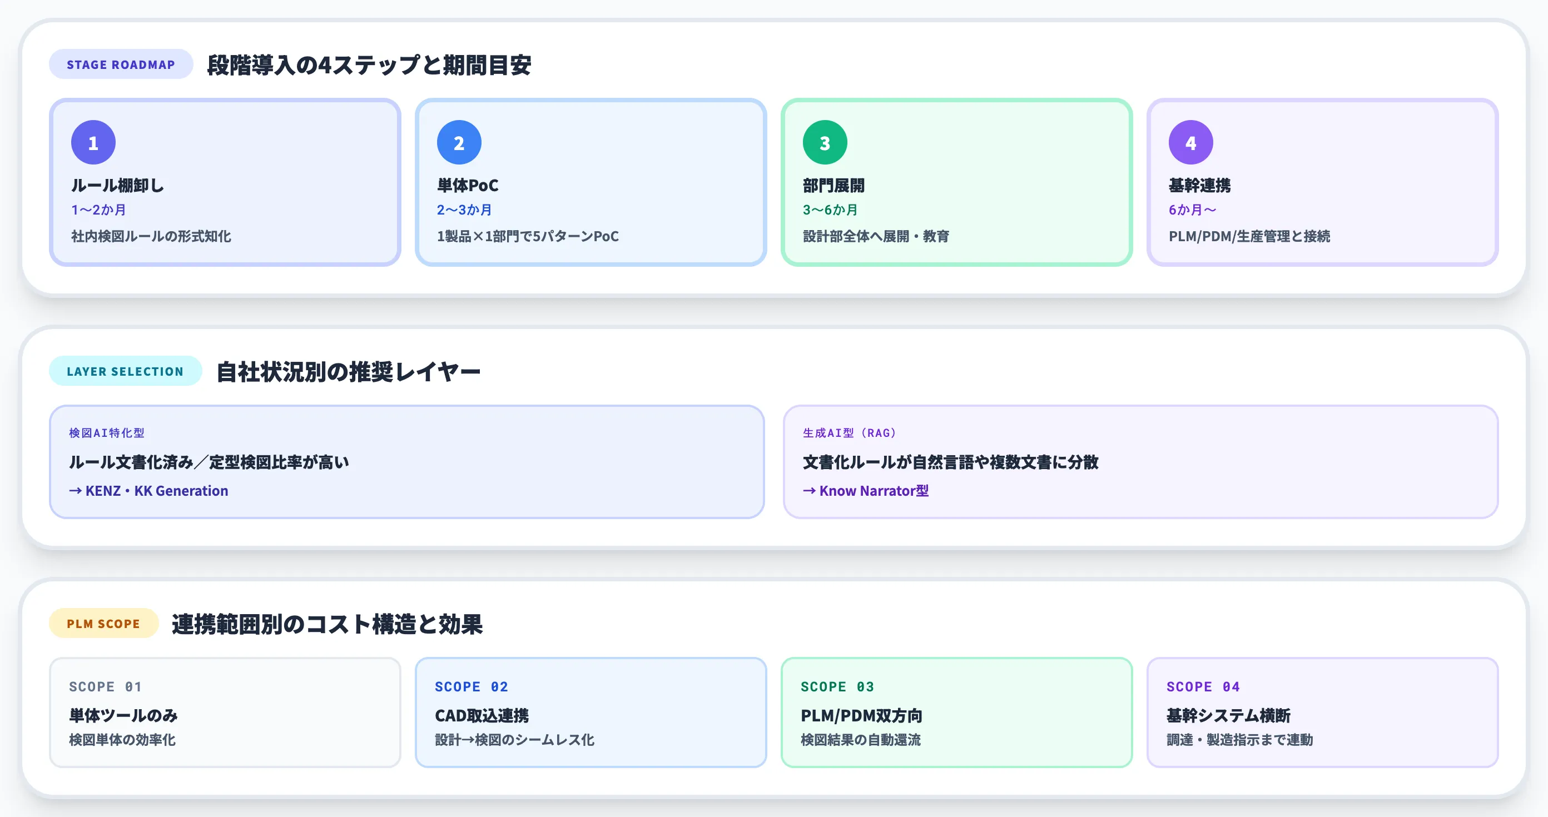This screenshot has width=1548, height=817.
Task: Click 調達・製造指示まで連動 description
Action: (1240, 740)
